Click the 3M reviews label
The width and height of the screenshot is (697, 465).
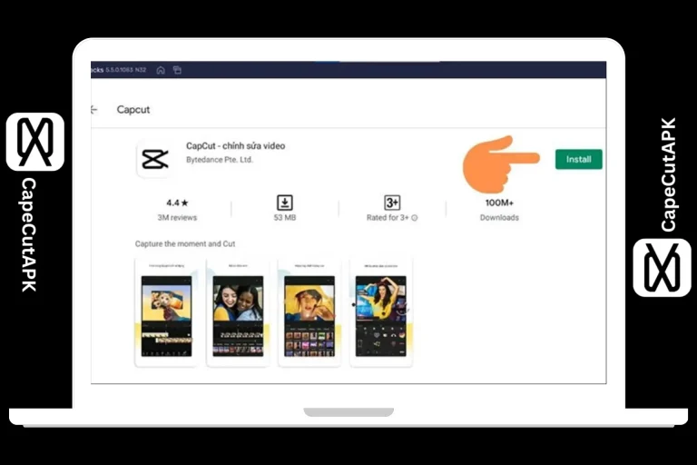tap(177, 218)
